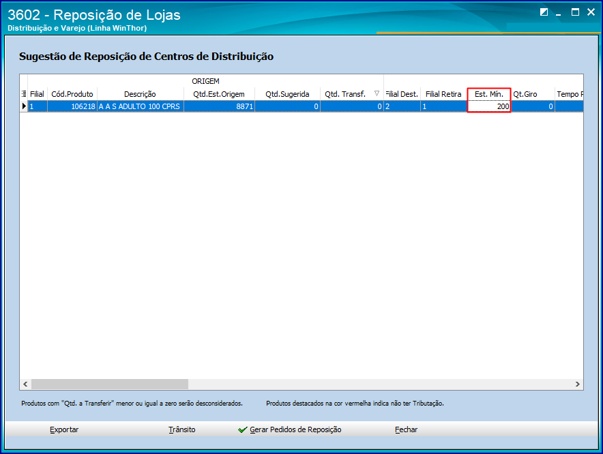
Task: Click the Filial Retira column header
Action: pyautogui.click(x=444, y=94)
